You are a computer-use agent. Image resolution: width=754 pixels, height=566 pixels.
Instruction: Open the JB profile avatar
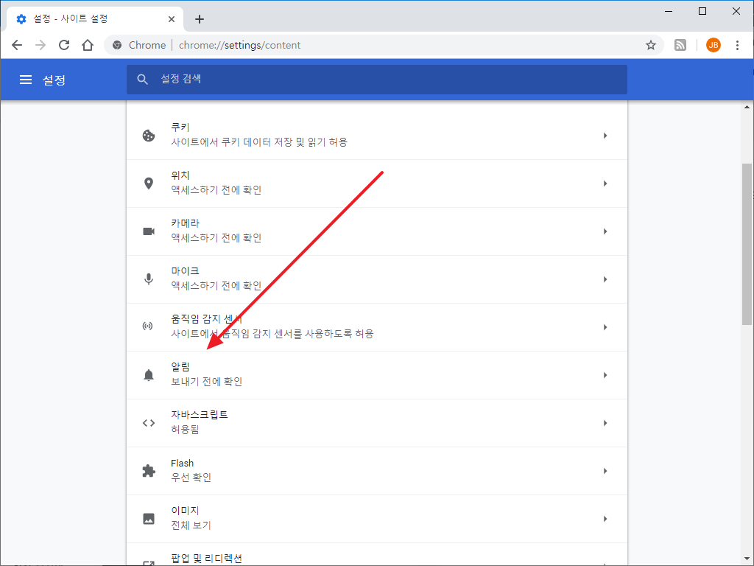click(x=713, y=45)
